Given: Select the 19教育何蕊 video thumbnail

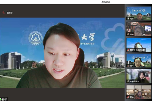Looking at the screenshot, I should (x=139, y=76).
